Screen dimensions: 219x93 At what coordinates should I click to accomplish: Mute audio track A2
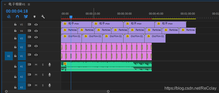click(x=36, y=75)
